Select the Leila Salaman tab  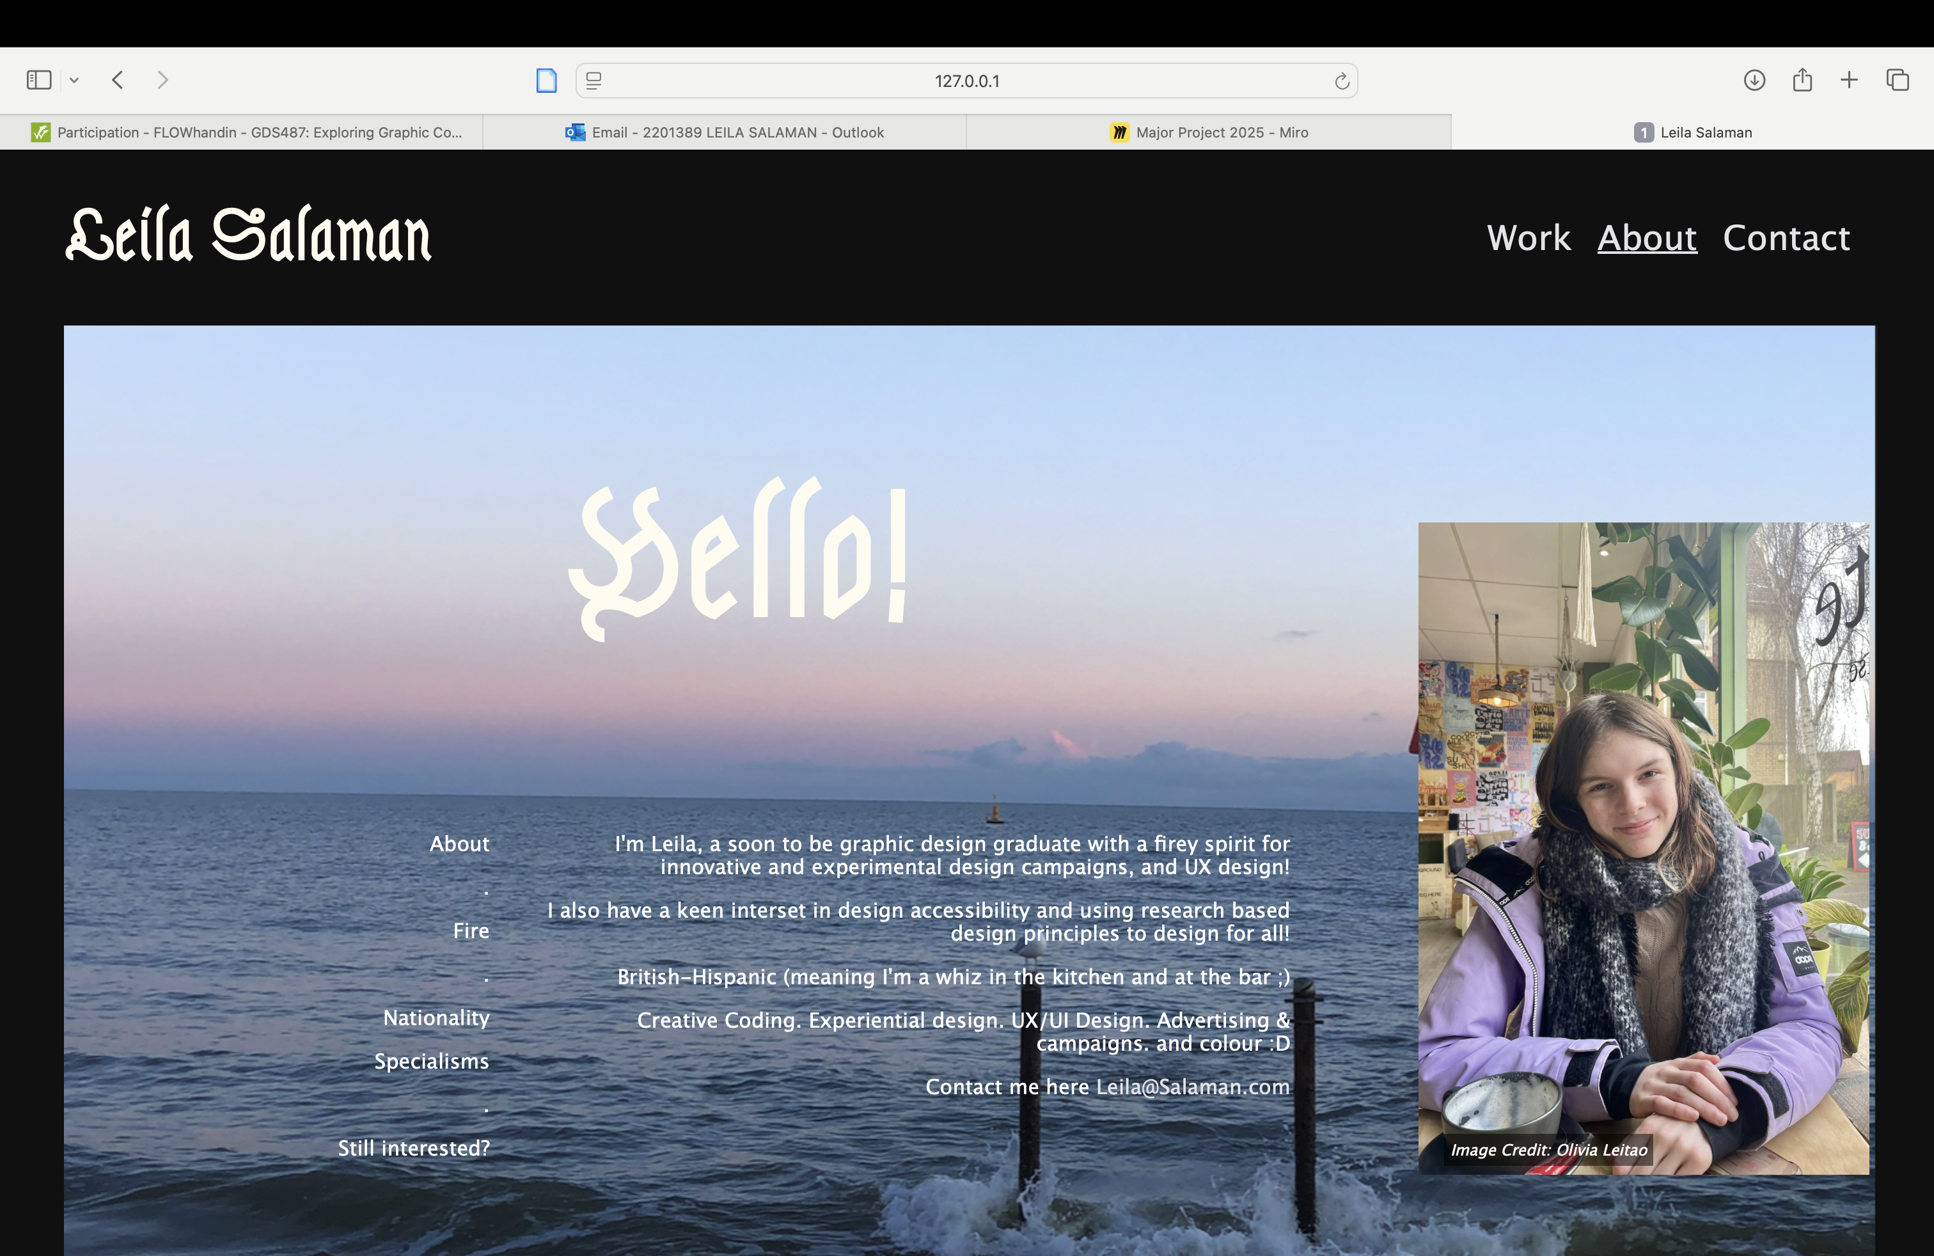pyautogui.click(x=1693, y=132)
